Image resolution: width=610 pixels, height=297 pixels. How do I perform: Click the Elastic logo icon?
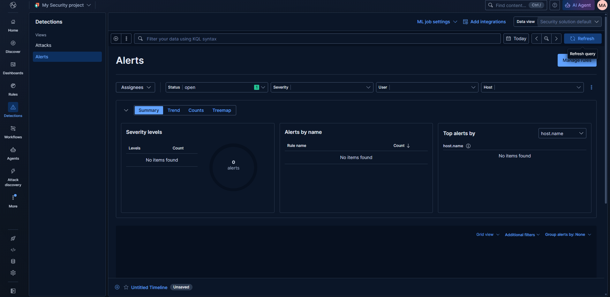click(13, 5)
